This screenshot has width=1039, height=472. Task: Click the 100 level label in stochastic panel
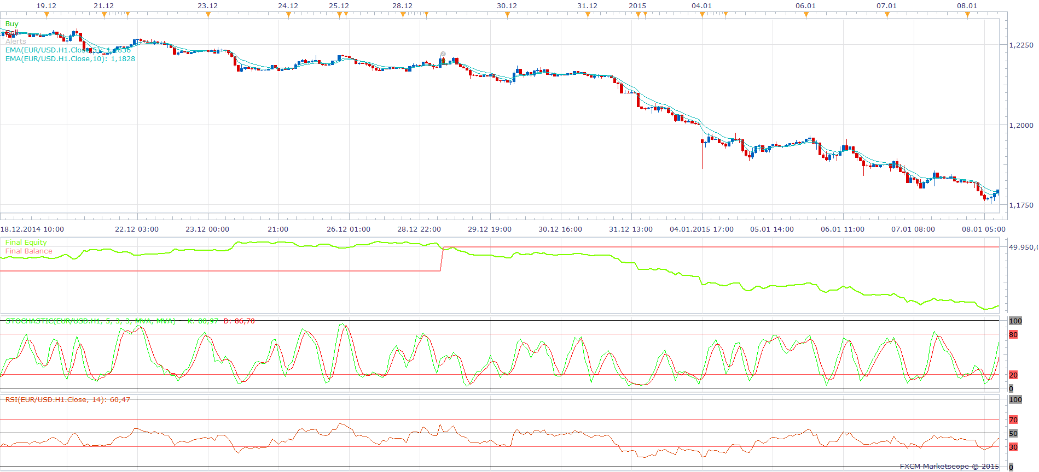pos(1015,321)
